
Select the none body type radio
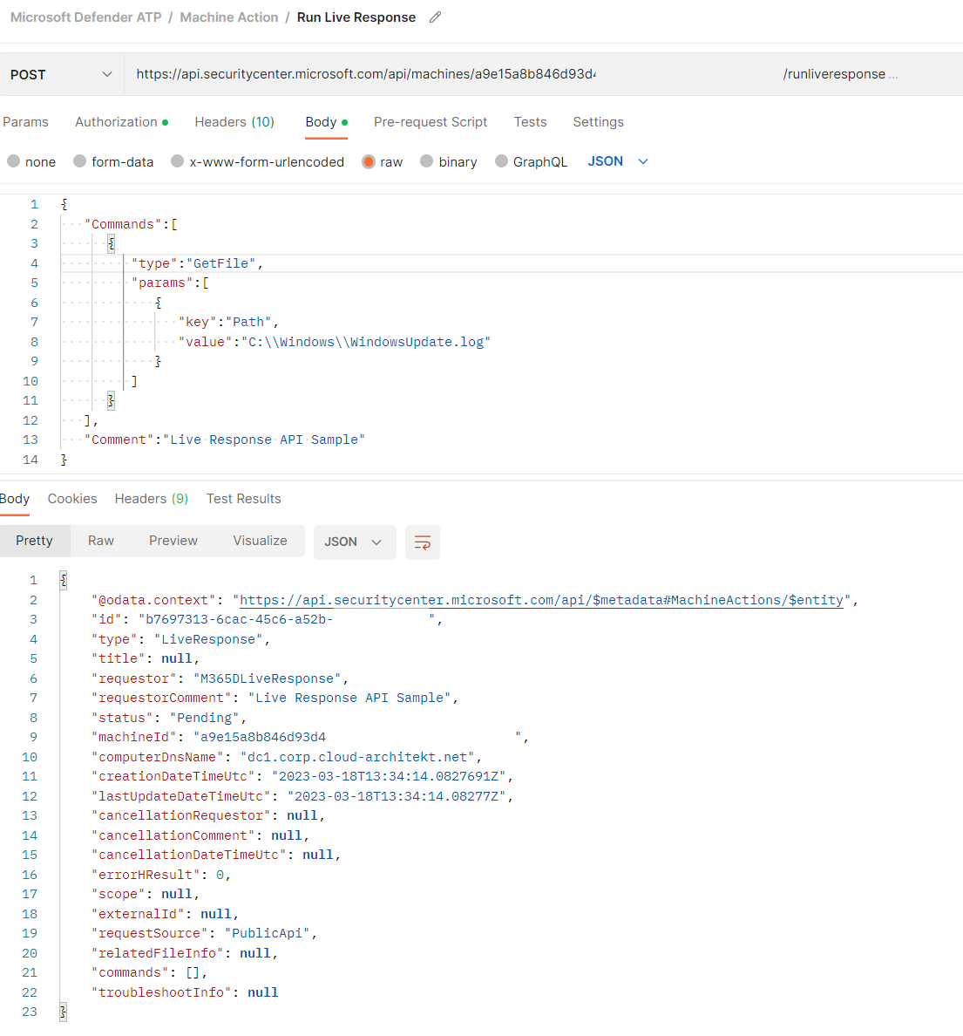(x=13, y=161)
